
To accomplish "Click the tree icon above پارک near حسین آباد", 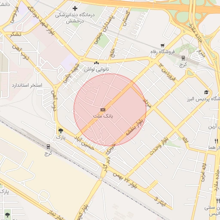I will tap(61, 131).
